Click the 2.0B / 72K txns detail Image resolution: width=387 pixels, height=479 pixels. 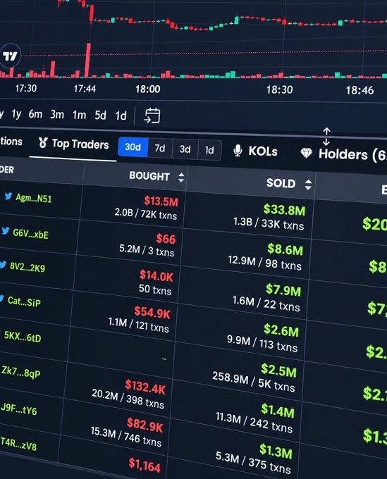click(x=146, y=213)
